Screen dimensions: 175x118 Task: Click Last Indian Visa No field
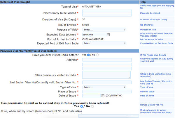point(107,83)
